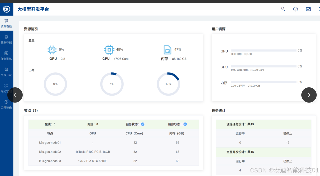Click the user GPU progress bar
The width and height of the screenshot is (320, 176).
pos(264,50)
